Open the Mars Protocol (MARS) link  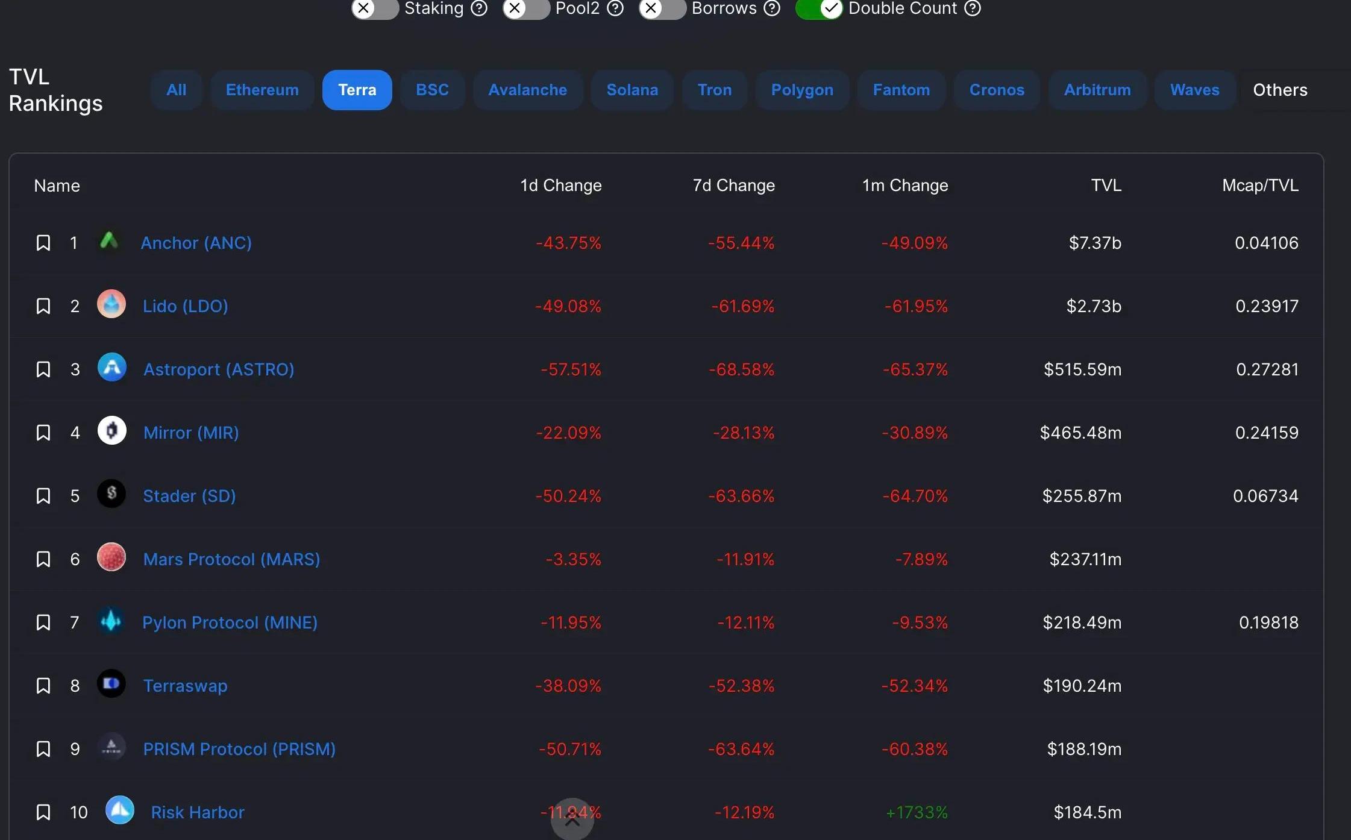[x=231, y=559]
